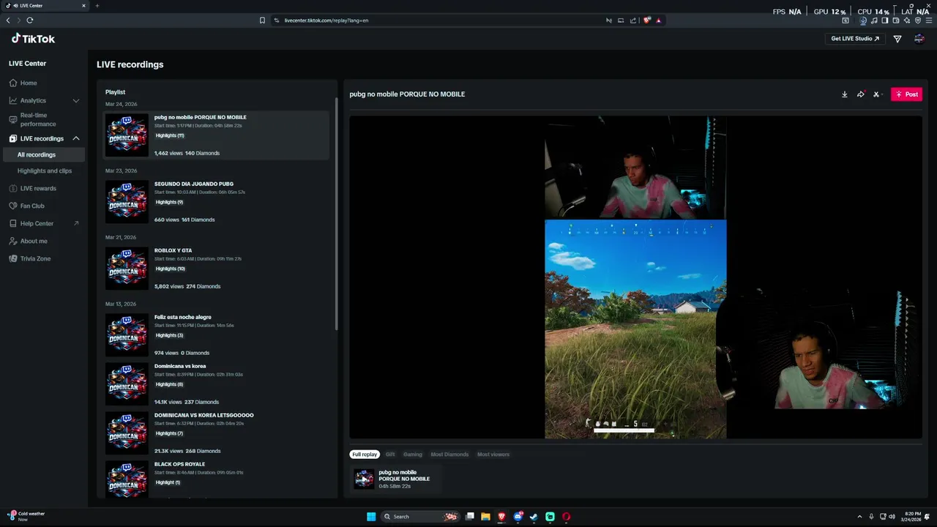This screenshot has width=937, height=527.
Task: Click the pink Post button
Action: 906,94
